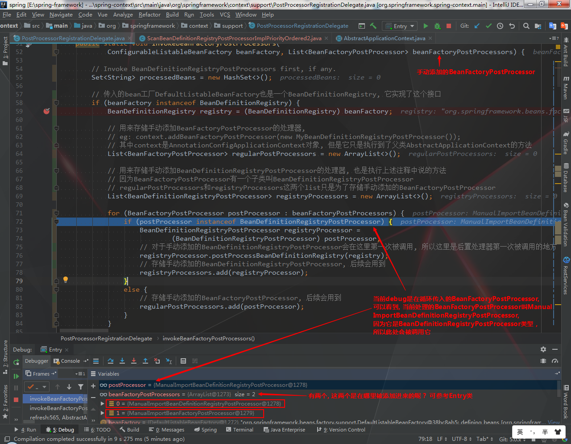The image size is (571, 444).
Task: Open Git branch 5.0.x status widget
Action: [x=513, y=439]
